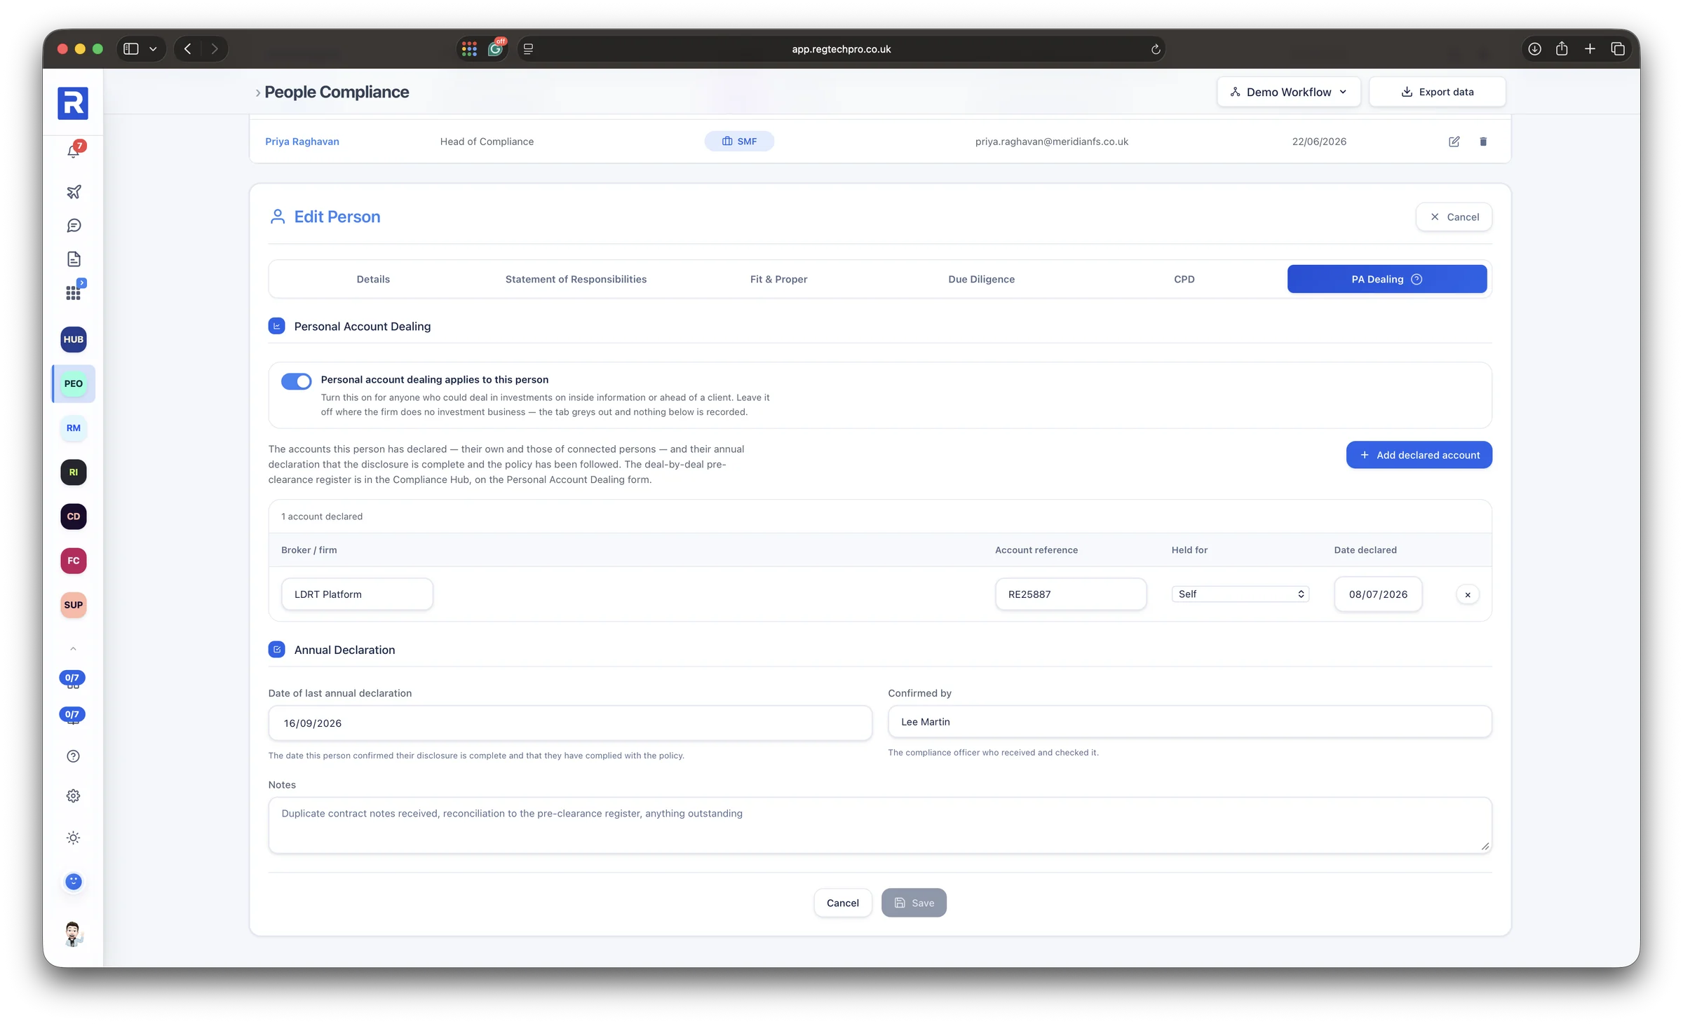The image size is (1683, 1024).
Task: Switch to the Details tab
Action: click(x=373, y=279)
